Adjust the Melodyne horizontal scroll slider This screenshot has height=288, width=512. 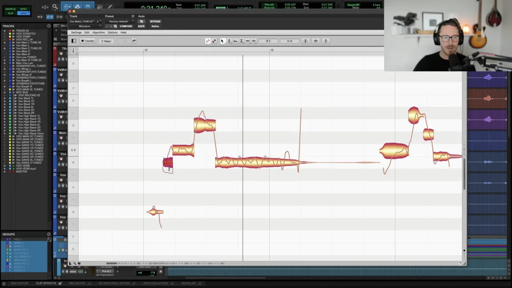(112, 263)
